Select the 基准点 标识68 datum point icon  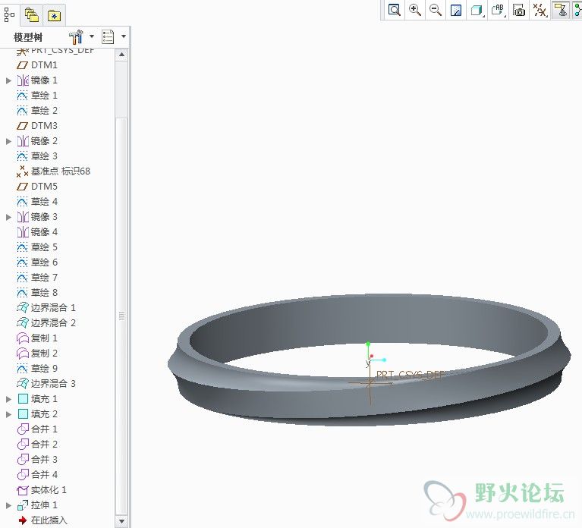[x=22, y=171]
